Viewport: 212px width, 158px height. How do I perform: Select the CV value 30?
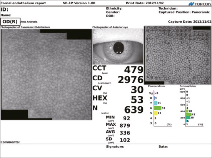click(137, 90)
